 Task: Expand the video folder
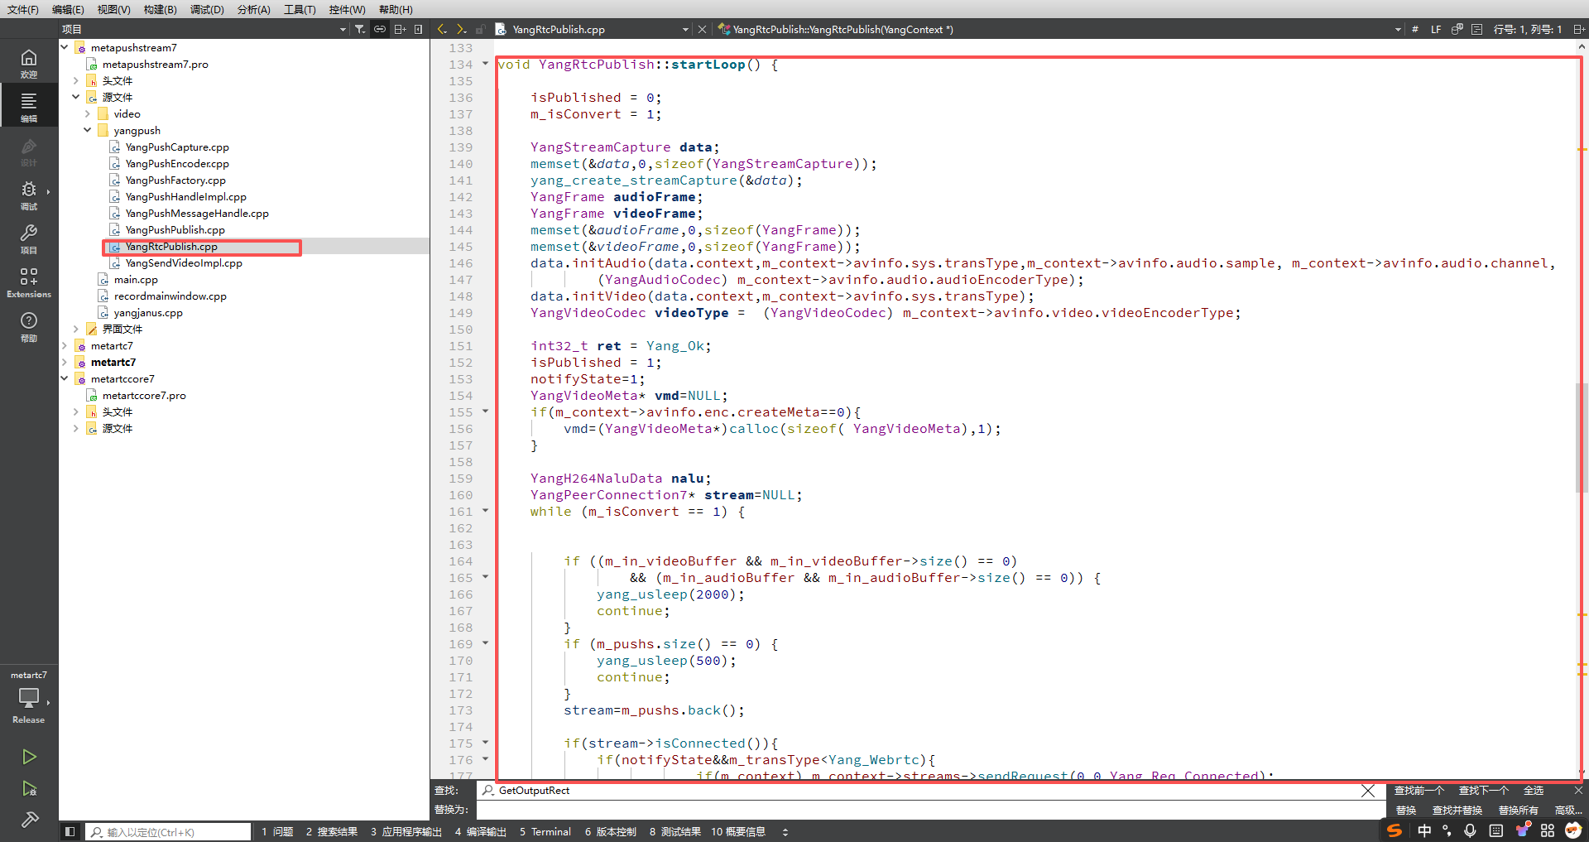click(x=88, y=113)
